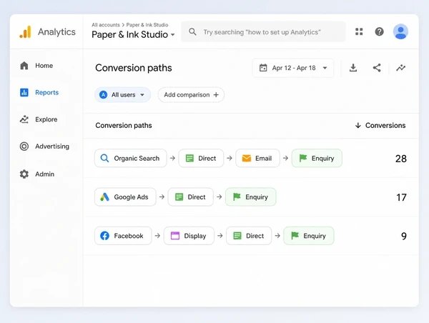This screenshot has width=429, height=323.
Task: Expand the Paper & Ink Studio account dropdown
Action: coord(172,35)
